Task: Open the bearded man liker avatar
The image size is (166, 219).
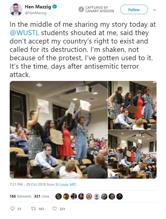Action: 81,196
